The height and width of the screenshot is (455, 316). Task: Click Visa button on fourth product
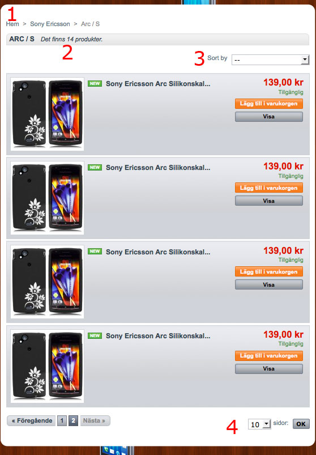(269, 368)
